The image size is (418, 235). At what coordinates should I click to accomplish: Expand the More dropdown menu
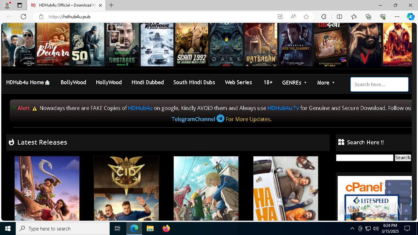pyautogui.click(x=326, y=83)
